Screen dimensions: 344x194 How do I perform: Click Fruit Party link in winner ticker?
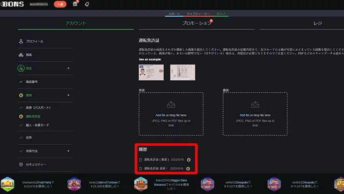[x=44, y=182]
